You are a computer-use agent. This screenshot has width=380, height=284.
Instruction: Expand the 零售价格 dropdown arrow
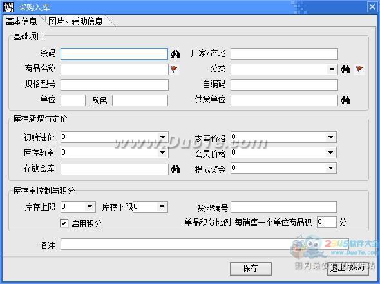[331, 137]
